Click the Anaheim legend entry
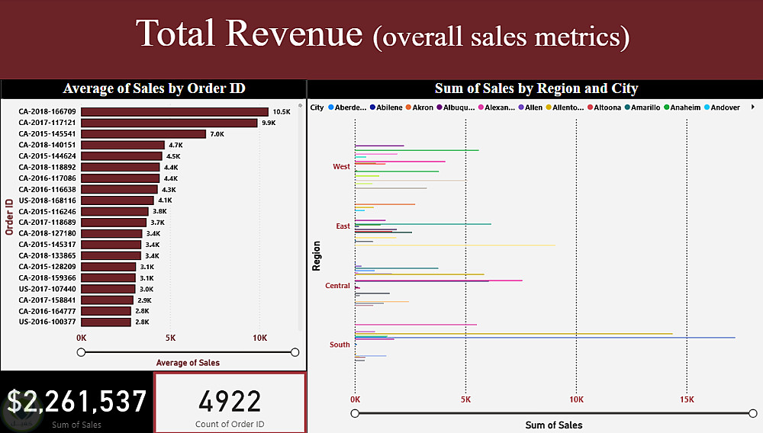 (x=682, y=107)
